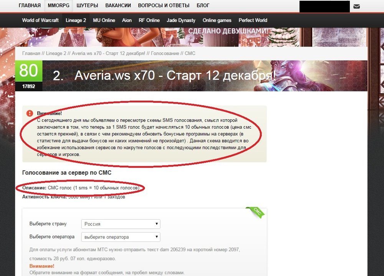Choose the Perfect World subcategory
Image resolution: width=384 pixels, height=276 pixels.
(x=253, y=20)
